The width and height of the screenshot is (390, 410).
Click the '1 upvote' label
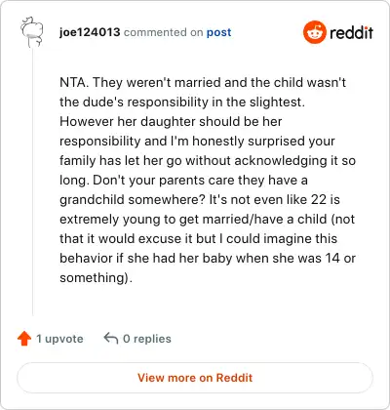59,339
